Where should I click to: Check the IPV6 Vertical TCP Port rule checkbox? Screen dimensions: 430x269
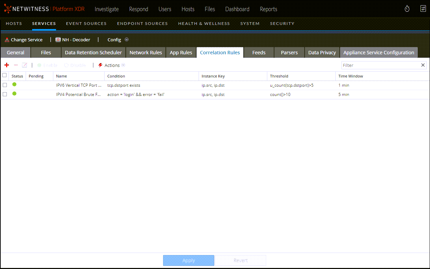pyautogui.click(x=5, y=85)
